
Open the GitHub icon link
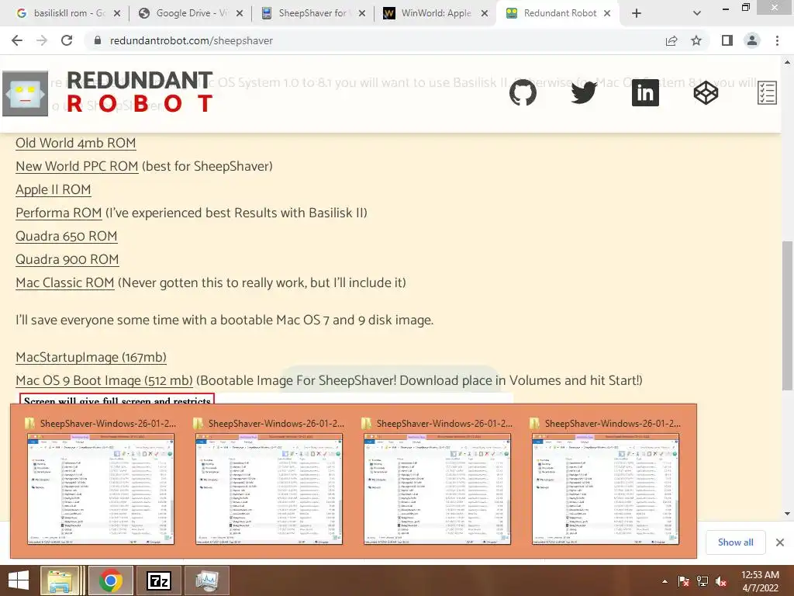point(523,93)
